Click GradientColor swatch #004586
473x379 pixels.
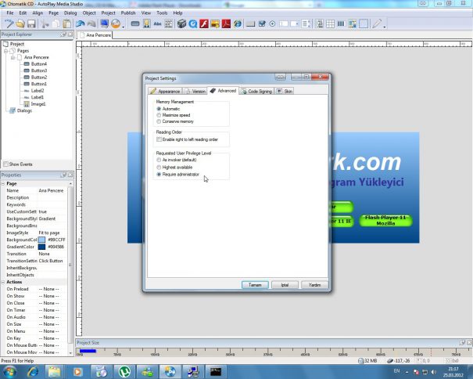click(41, 247)
